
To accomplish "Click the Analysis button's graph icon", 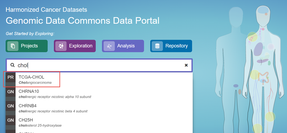I will (109, 46).
